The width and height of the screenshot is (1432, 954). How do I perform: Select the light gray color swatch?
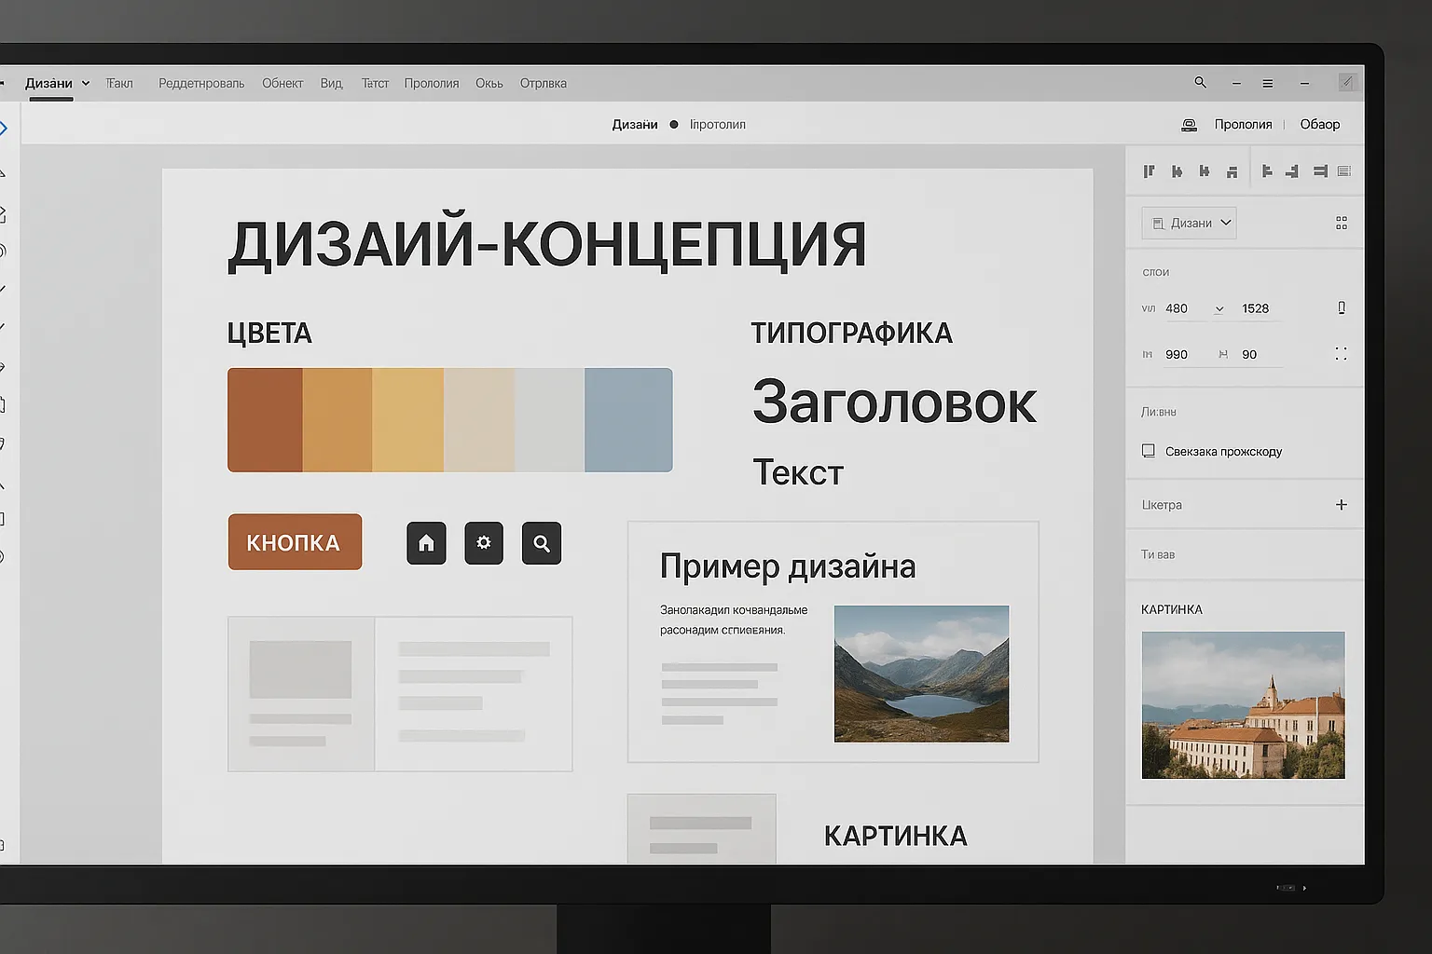tap(550, 420)
